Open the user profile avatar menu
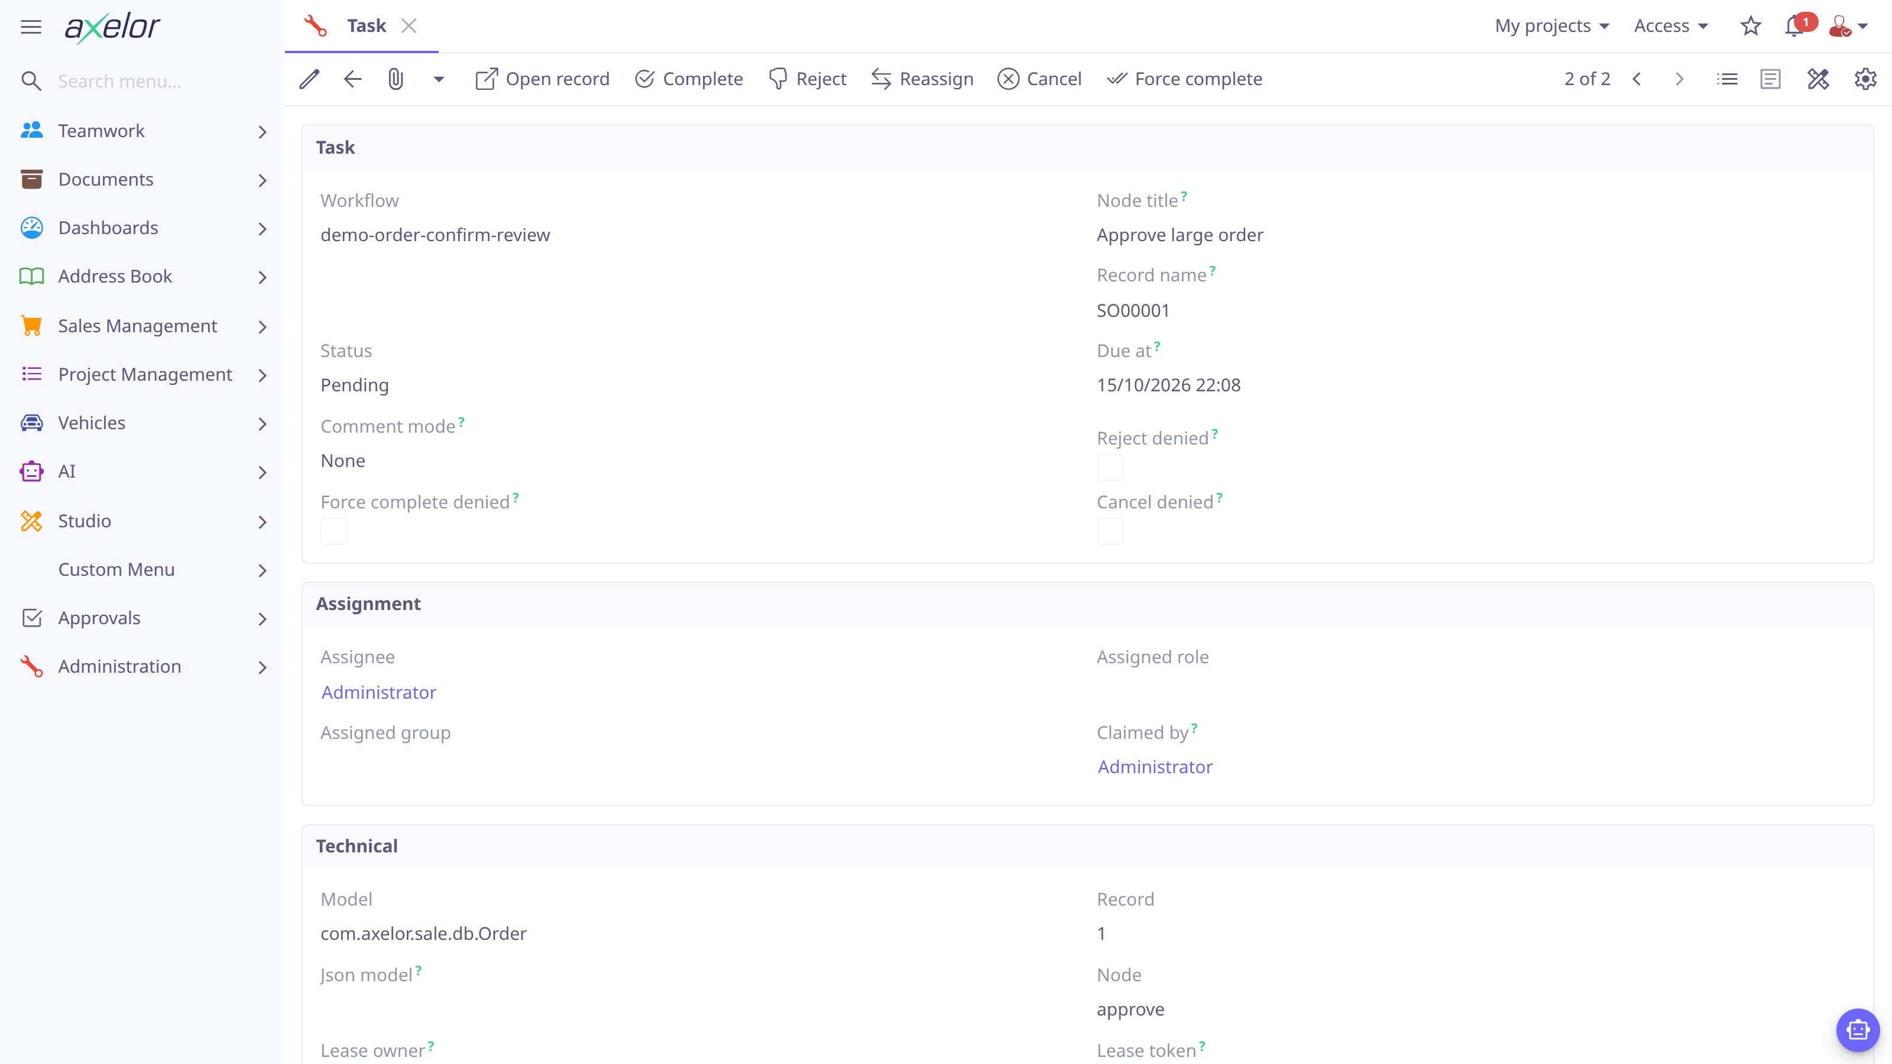 [1848, 25]
